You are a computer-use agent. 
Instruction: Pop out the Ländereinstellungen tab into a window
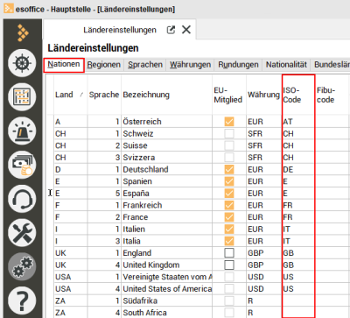[171, 30]
